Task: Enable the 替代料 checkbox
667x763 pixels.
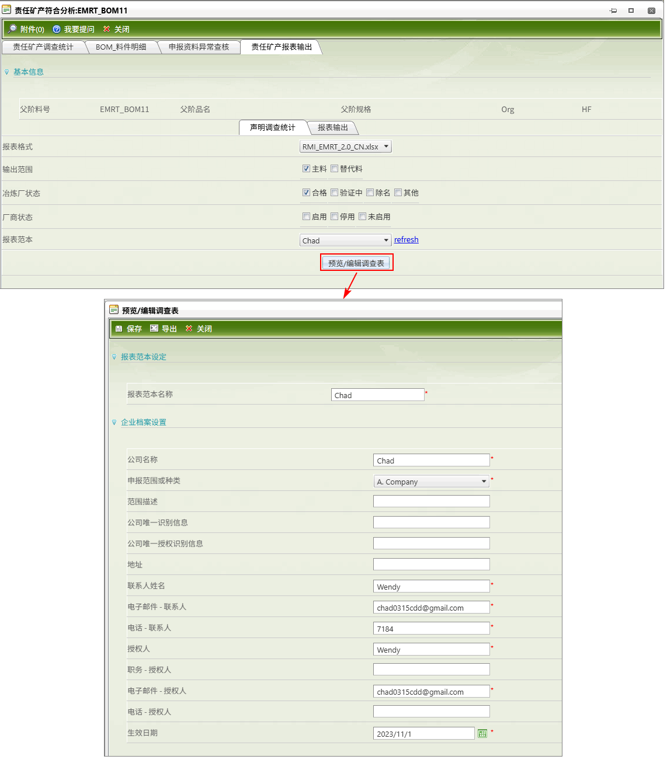Action: [x=335, y=169]
